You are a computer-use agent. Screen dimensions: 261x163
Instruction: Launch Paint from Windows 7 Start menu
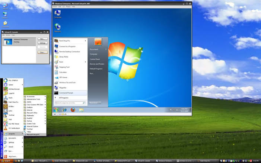click(x=70, y=62)
